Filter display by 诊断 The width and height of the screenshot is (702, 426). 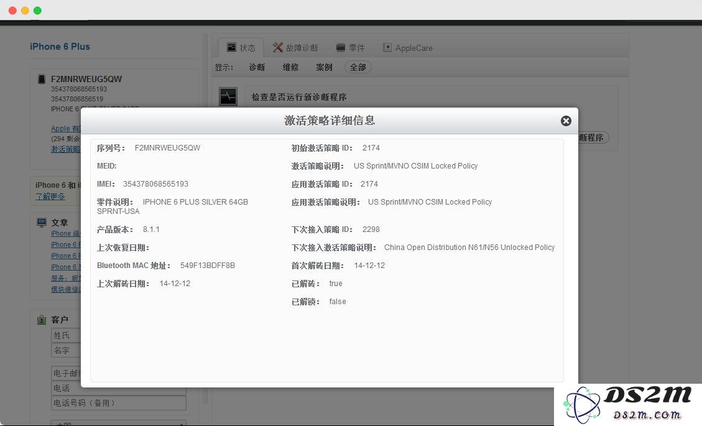pos(257,67)
